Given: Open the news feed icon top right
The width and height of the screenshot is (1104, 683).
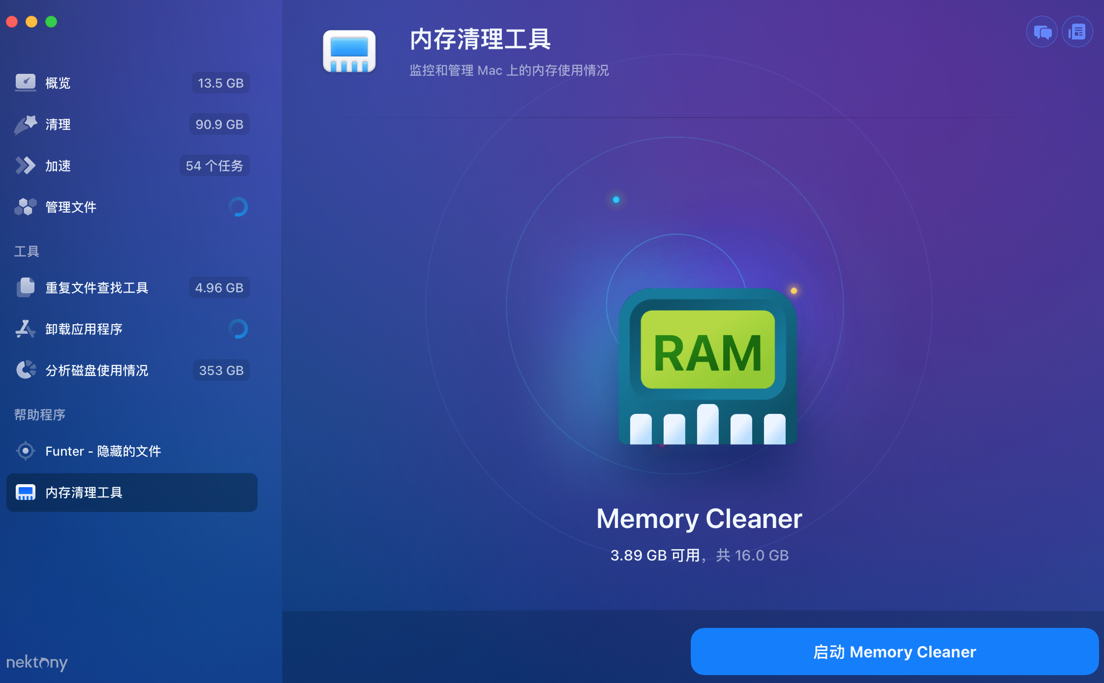Looking at the screenshot, I should 1077,32.
